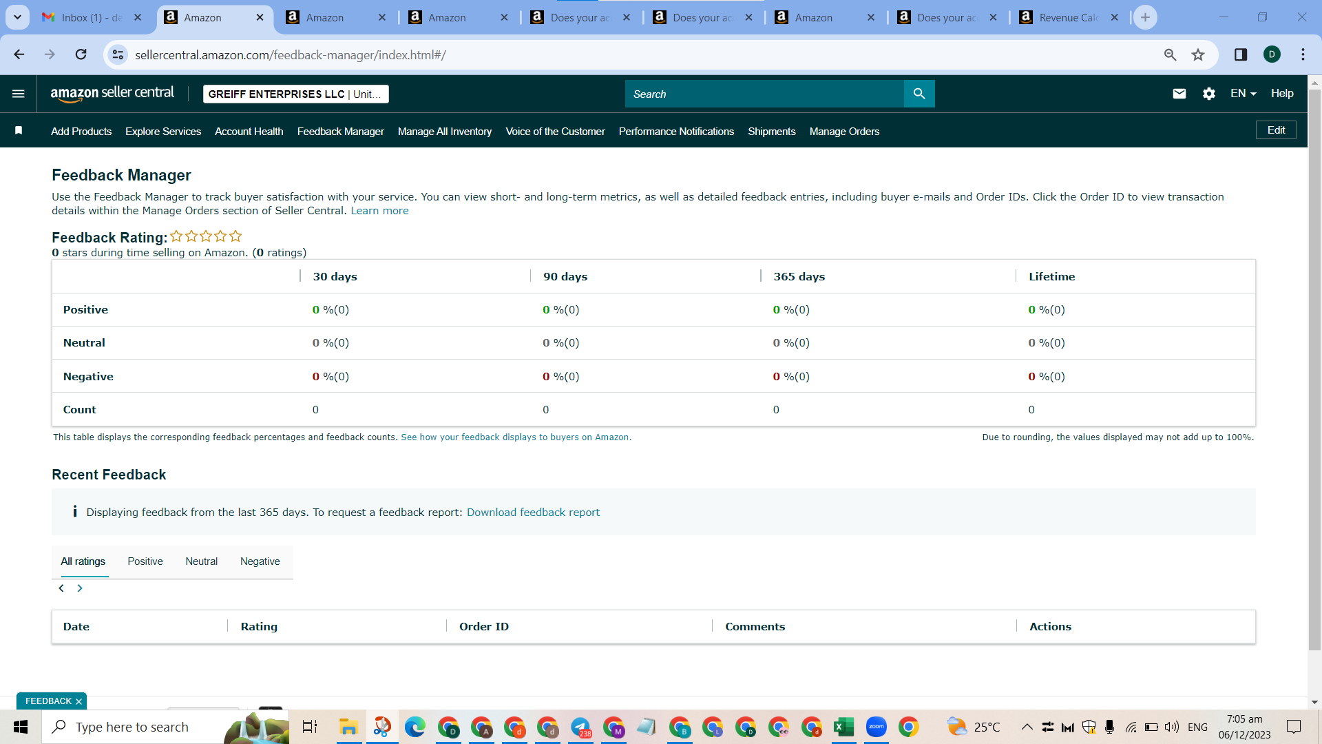This screenshot has width=1322, height=744.
Task: Open Feedback Manager menu item
Action: tap(341, 132)
